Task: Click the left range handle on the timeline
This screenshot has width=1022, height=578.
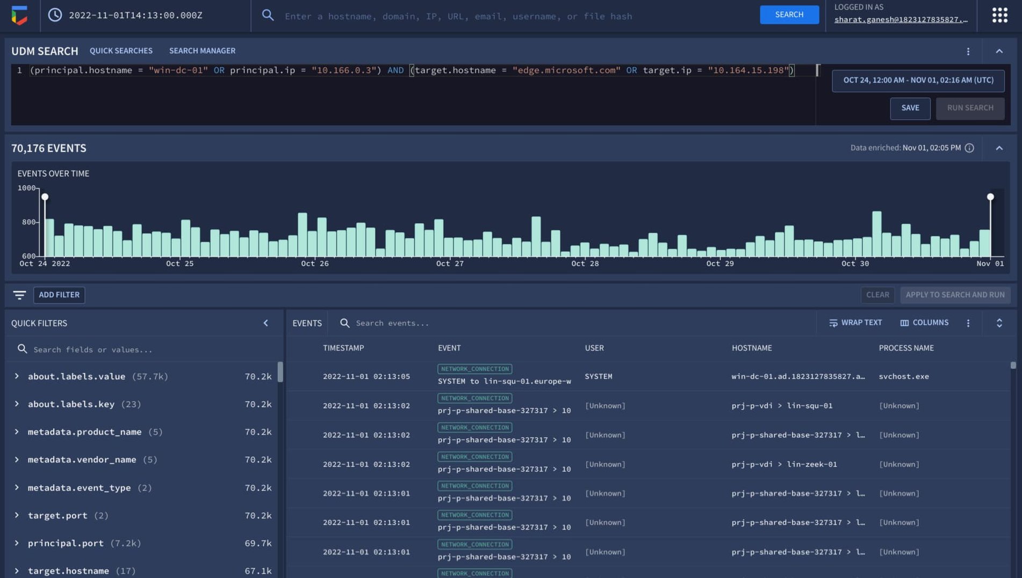Action: point(45,197)
